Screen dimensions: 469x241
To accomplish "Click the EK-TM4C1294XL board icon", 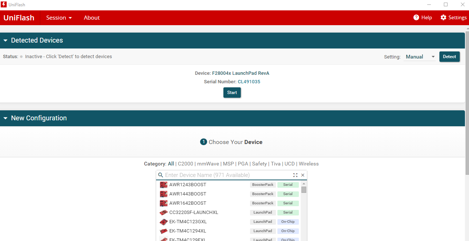I will coord(163,231).
